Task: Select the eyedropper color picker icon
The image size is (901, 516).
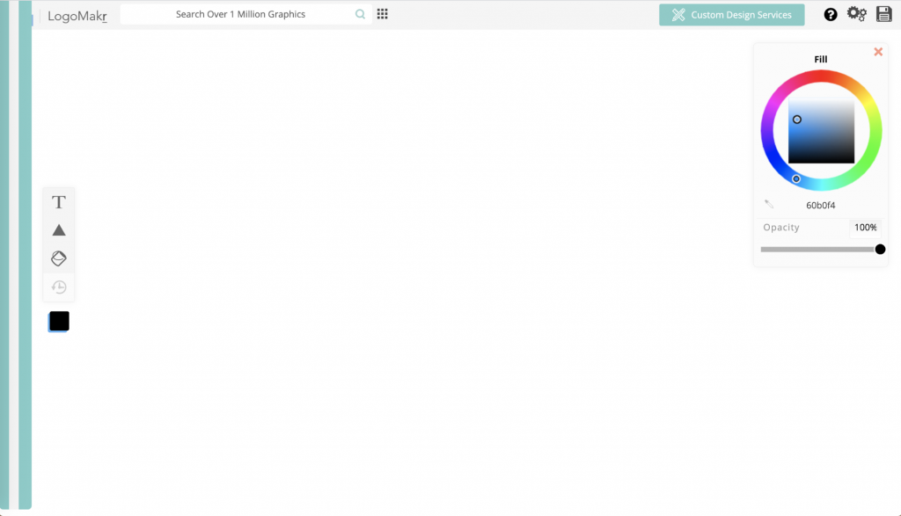Action: pyautogui.click(x=769, y=204)
